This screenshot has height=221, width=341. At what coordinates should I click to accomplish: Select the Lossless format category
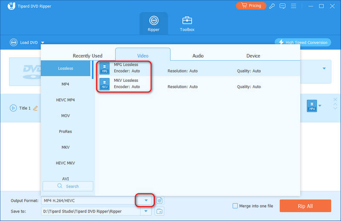[66, 68]
